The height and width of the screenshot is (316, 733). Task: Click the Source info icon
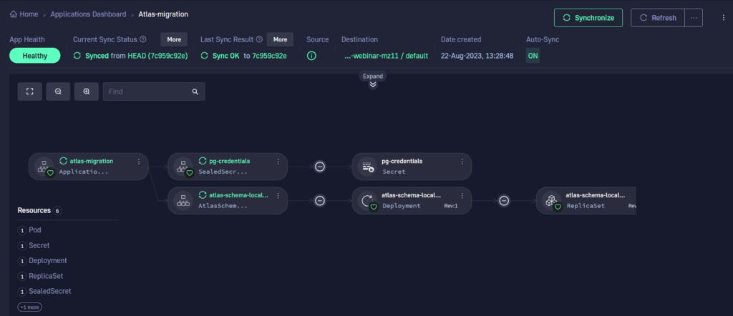click(x=311, y=56)
